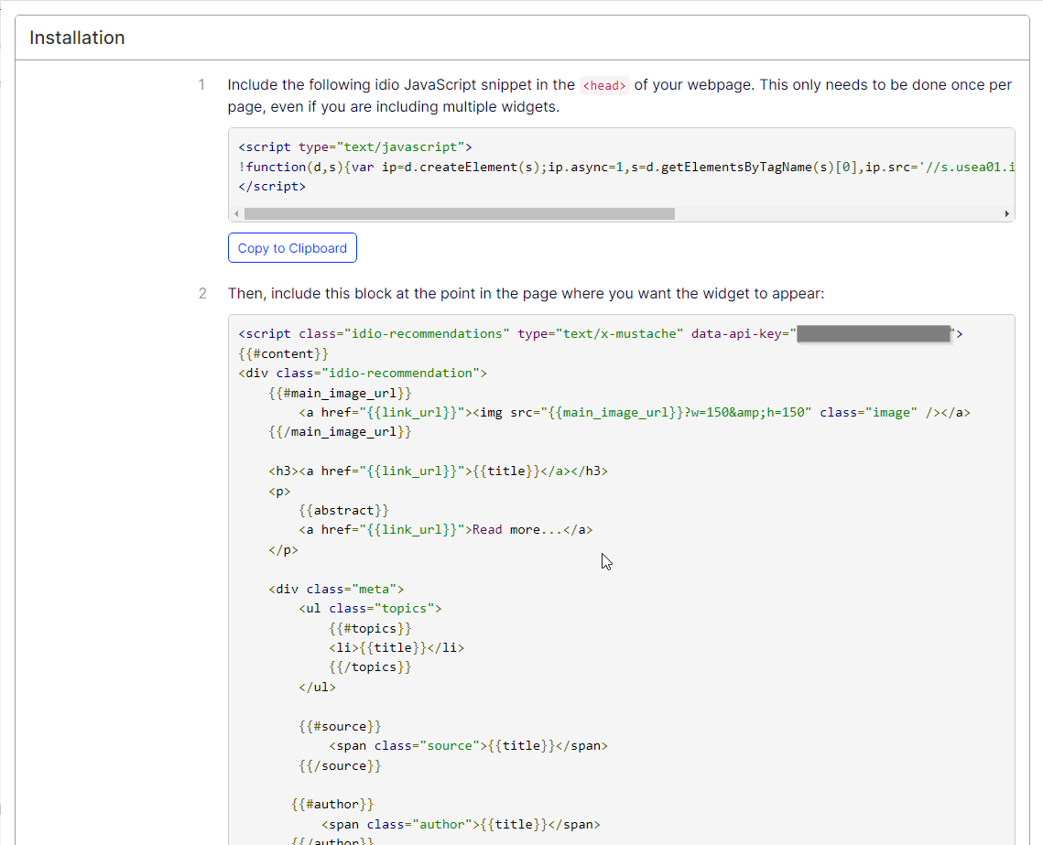This screenshot has width=1043, height=845.
Task: Click the redacted data-api-key value
Action: click(874, 334)
